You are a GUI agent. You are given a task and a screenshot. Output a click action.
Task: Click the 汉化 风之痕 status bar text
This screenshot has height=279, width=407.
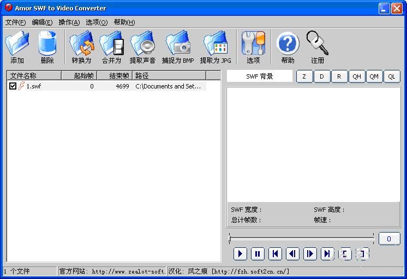[229, 271]
